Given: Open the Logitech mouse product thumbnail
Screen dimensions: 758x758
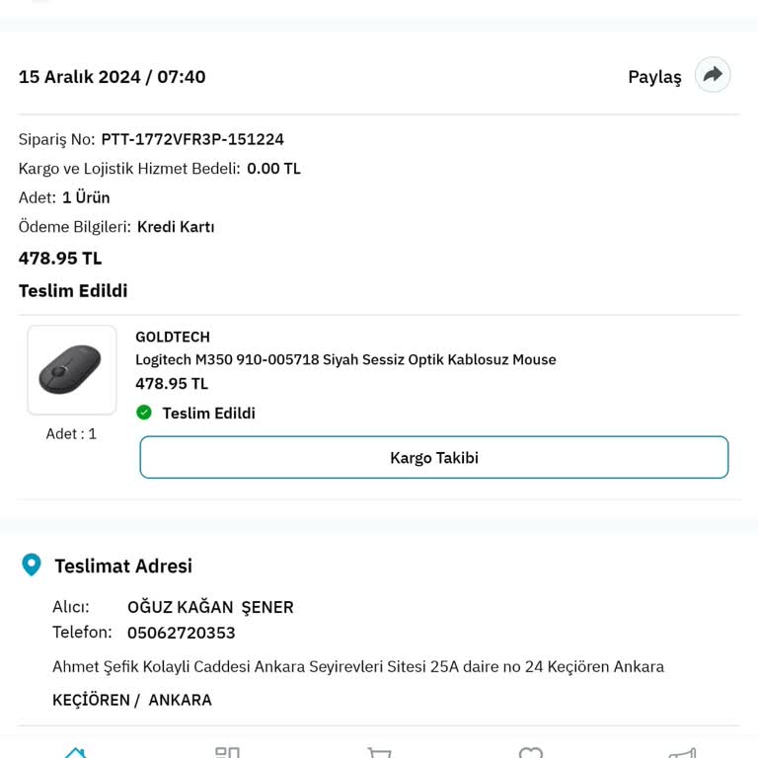Looking at the screenshot, I should 72,370.
